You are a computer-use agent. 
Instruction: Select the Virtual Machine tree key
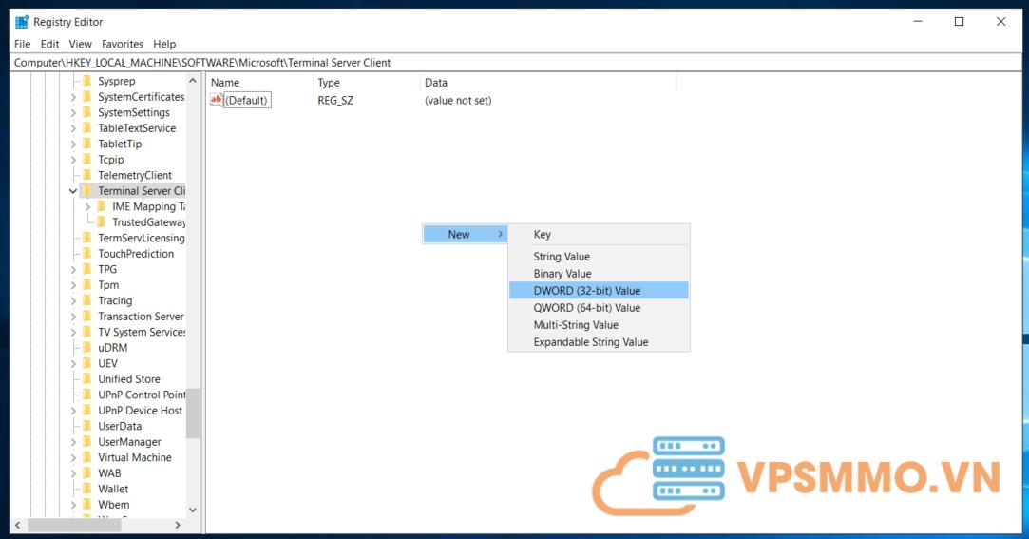tap(134, 457)
